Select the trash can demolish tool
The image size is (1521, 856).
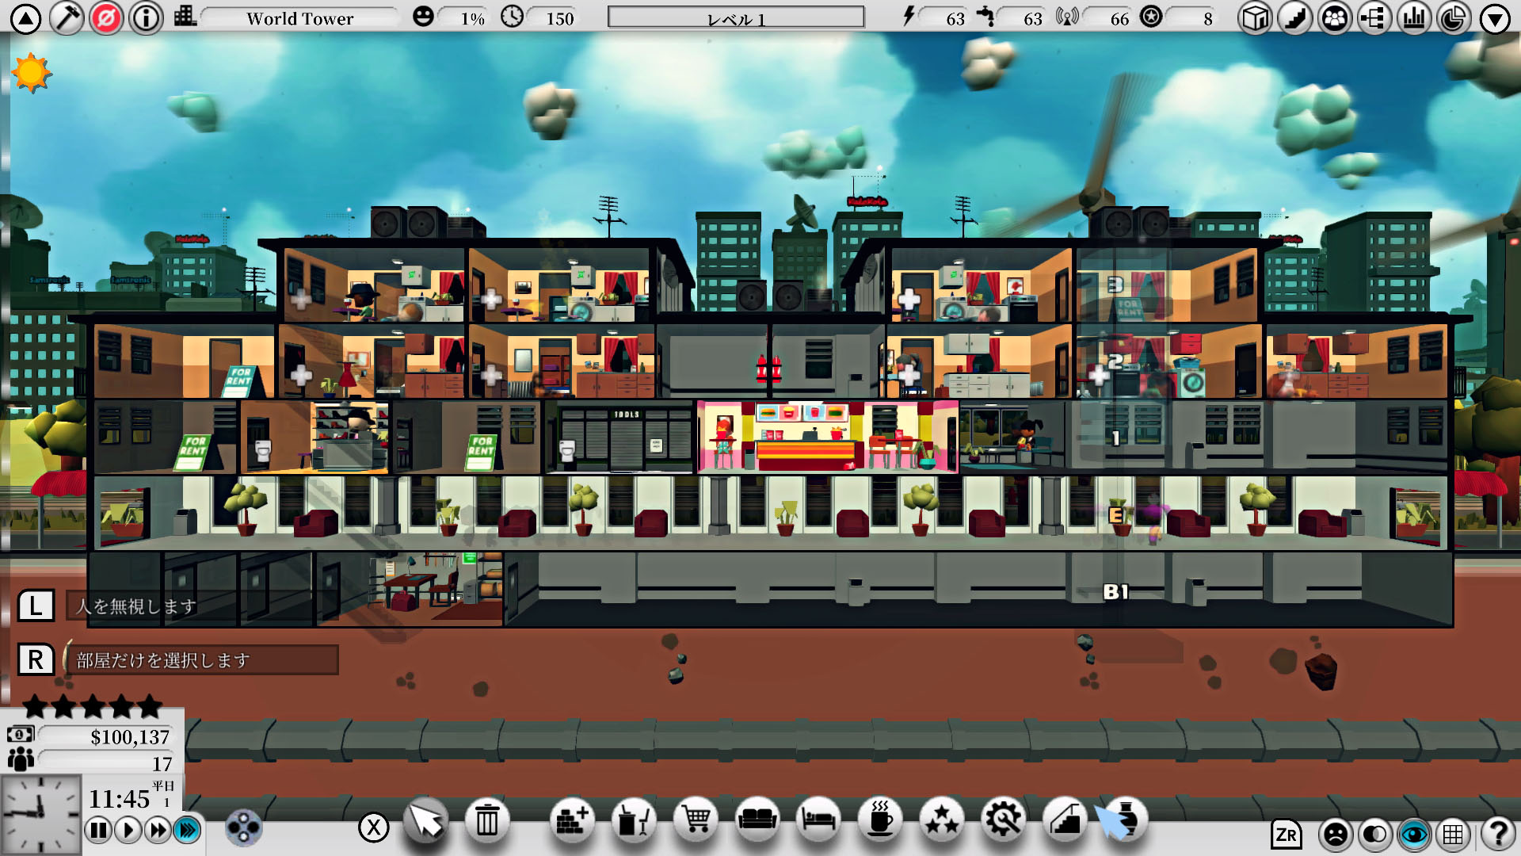click(486, 821)
